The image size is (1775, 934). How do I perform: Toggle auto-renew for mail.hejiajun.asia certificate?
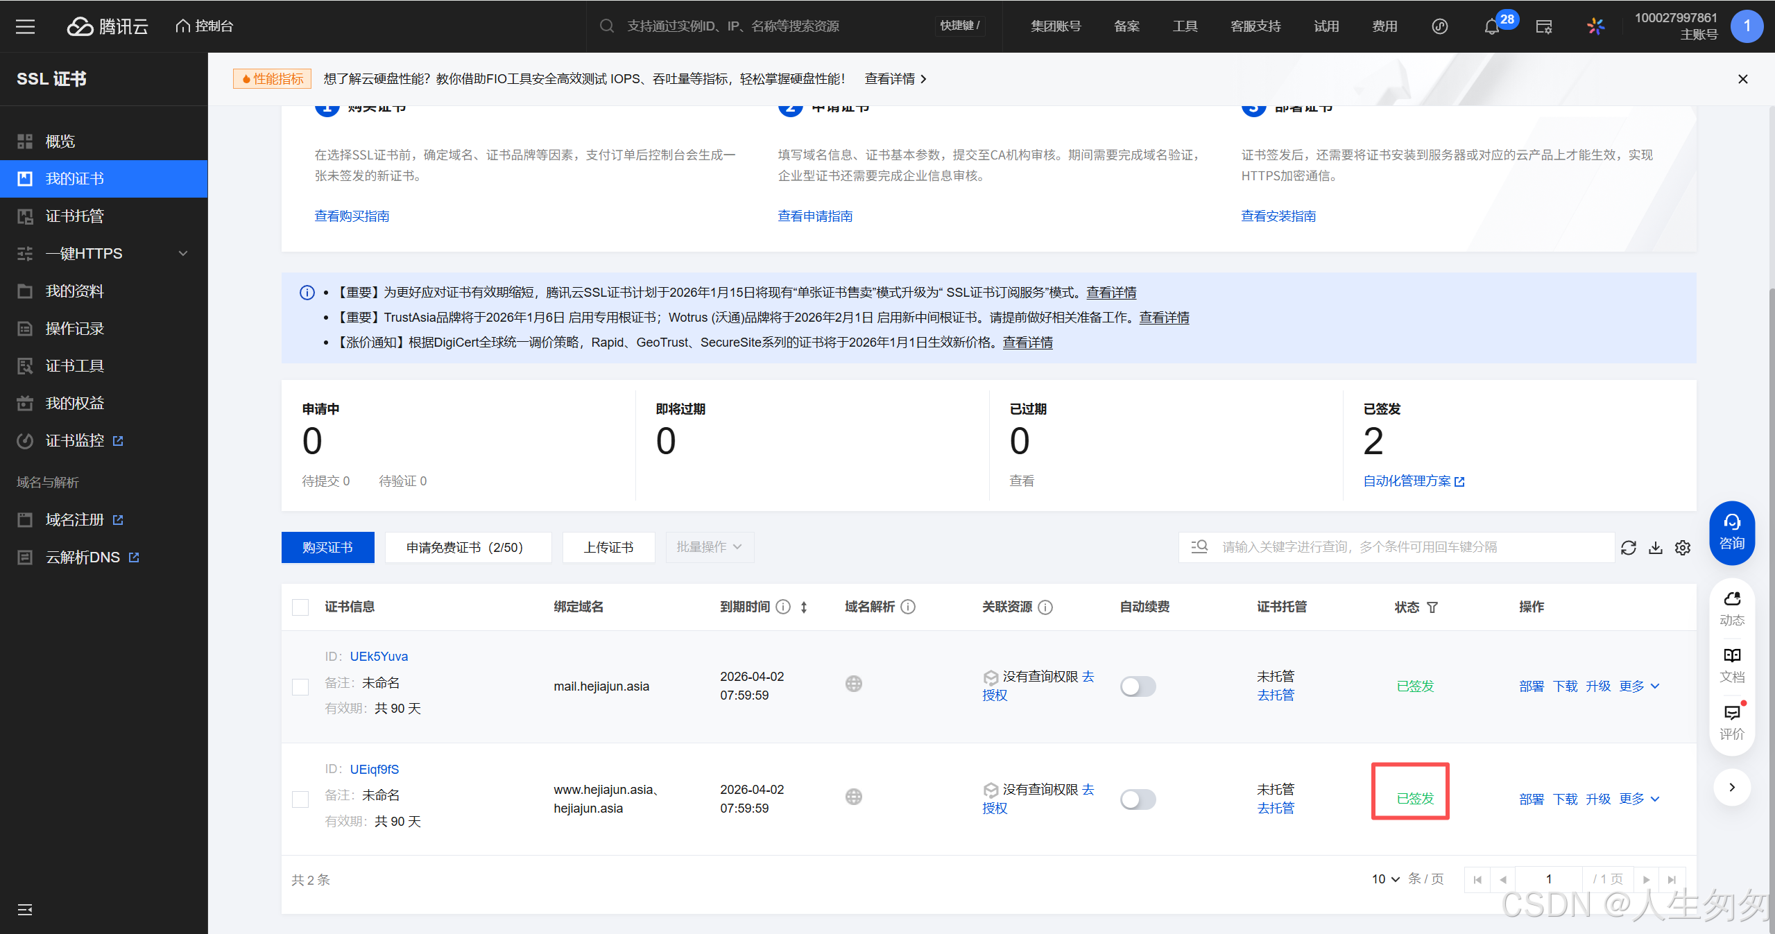coord(1138,686)
